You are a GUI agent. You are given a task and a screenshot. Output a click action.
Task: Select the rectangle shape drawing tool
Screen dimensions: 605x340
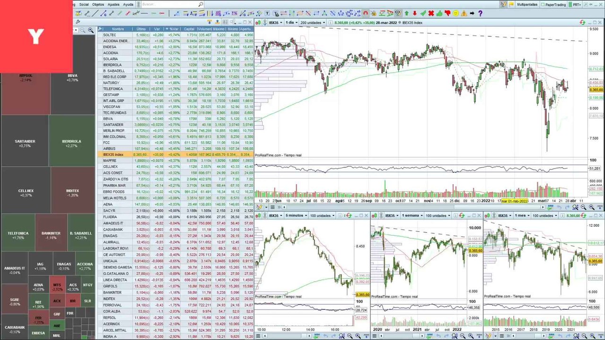coord(316,13)
